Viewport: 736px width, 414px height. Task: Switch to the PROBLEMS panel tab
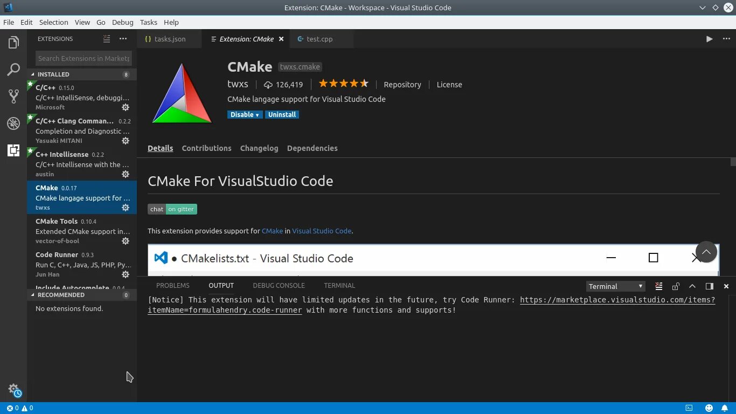[172, 286]
